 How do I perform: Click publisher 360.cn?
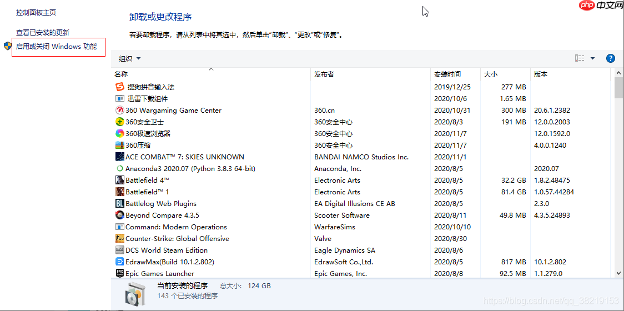[324, 111]
